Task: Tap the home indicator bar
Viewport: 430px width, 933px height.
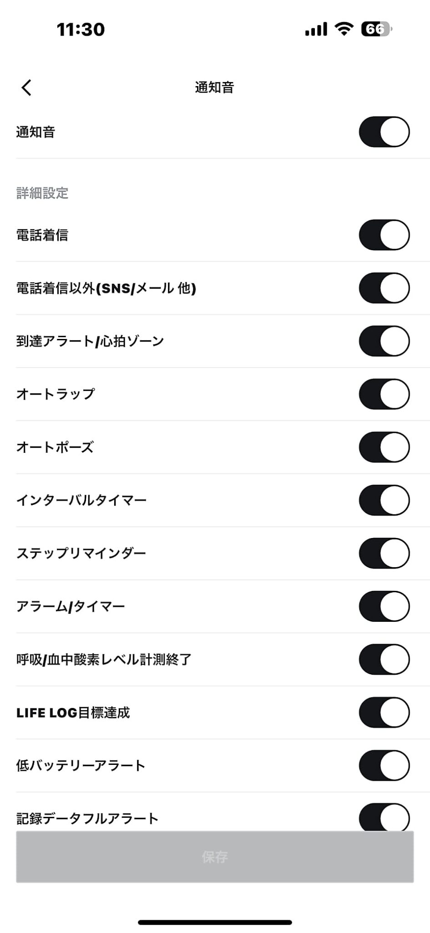Action: pos(215,922)
